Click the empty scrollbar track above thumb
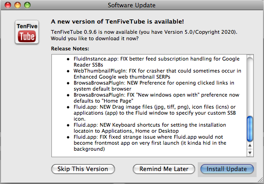264x184 pixels. [250, 86]
